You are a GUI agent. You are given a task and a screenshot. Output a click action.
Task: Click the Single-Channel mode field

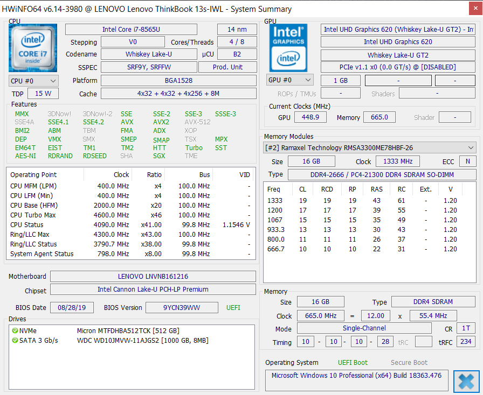point(364,328)
